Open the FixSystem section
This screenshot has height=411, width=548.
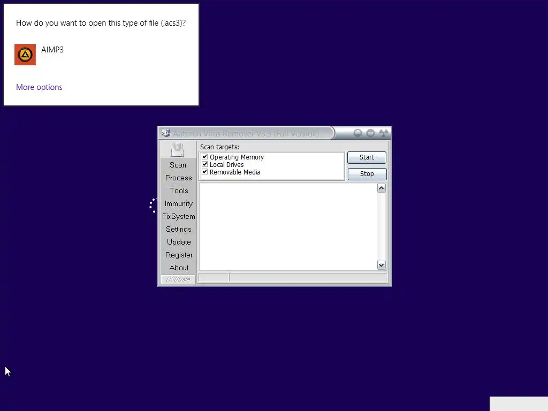coord(179,217)
